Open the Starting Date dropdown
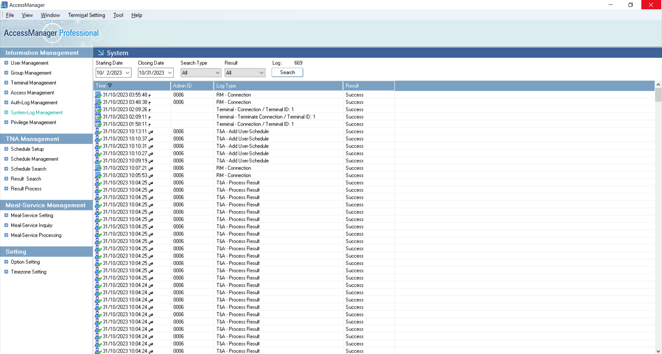Image resolution: width=662 pixels, height=354 pixels. click(127, 73)
